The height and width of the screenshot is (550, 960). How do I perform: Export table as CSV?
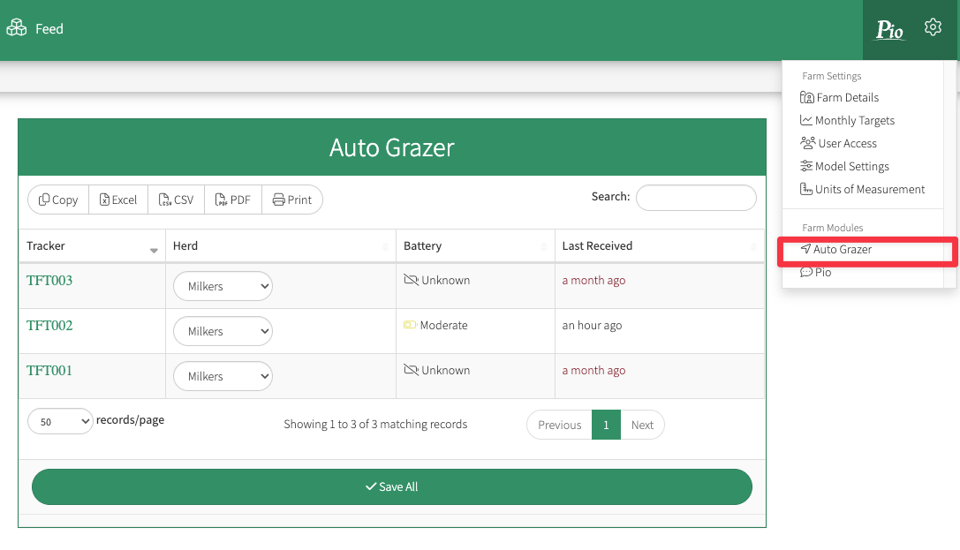click(x=177, y=200)
